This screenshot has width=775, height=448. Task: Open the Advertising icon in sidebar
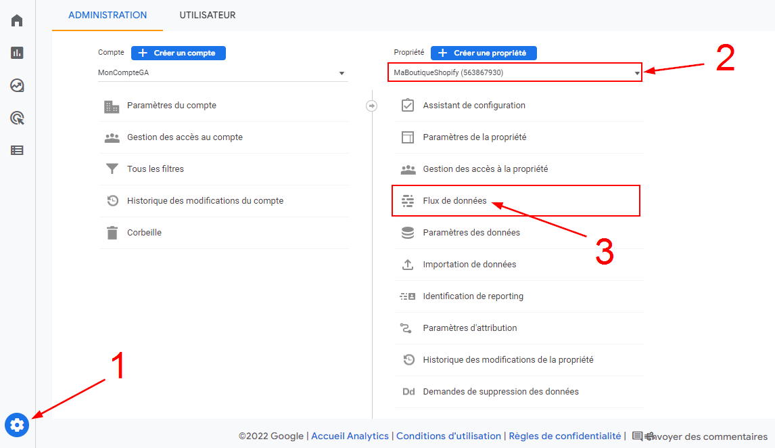(x=17, y=118)
